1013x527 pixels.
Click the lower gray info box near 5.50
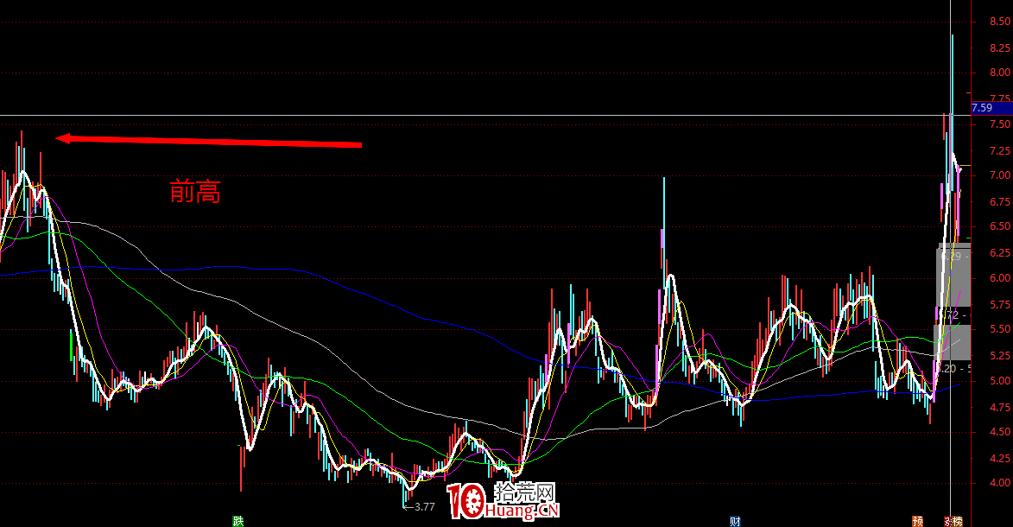(x=953, y=342)
